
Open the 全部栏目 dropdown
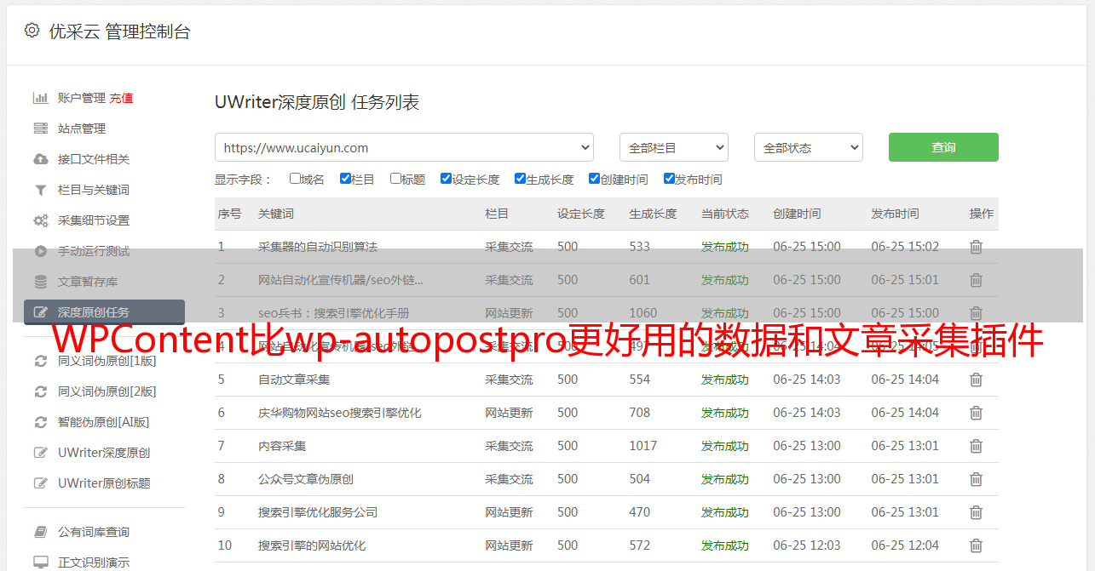674,147
